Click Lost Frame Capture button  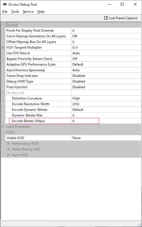[121, 18]
